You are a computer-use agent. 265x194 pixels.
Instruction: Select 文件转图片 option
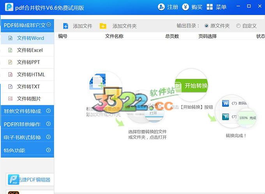(x=27, y=99)
